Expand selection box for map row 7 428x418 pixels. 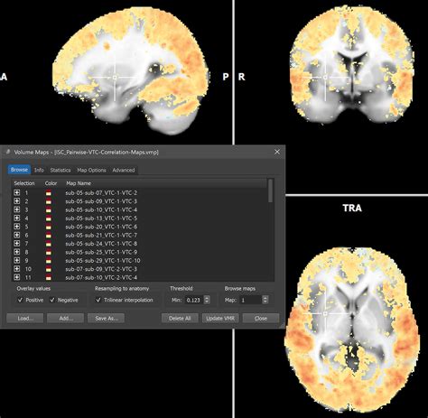(17, 243)
